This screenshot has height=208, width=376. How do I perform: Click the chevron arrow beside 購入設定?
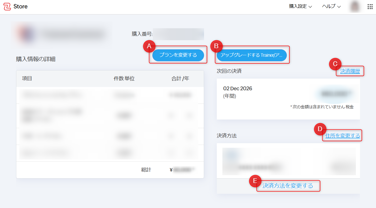click(310, 7)
